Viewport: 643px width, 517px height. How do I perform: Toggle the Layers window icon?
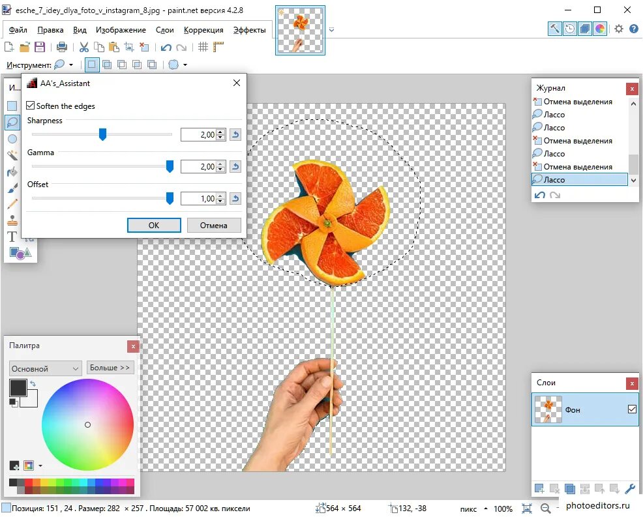585,29
